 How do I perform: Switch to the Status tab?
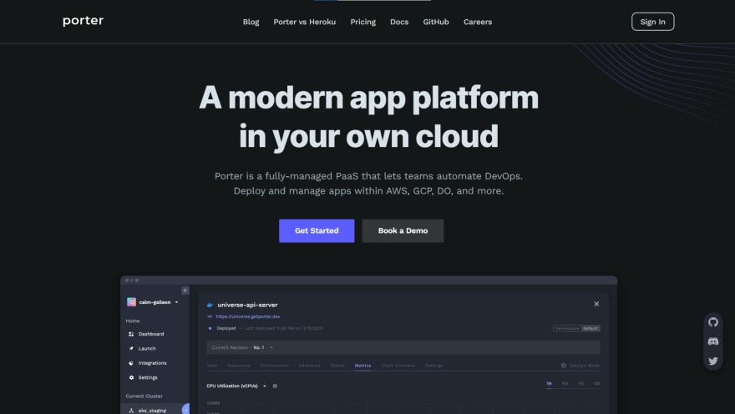[337, 366]
